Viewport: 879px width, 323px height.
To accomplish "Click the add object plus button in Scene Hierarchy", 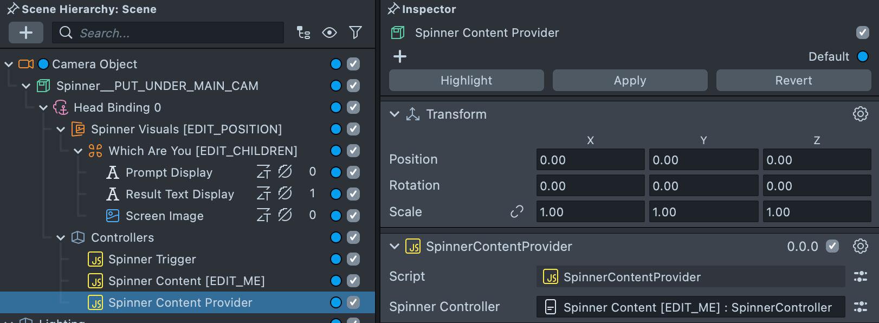I will coord(25,33).
